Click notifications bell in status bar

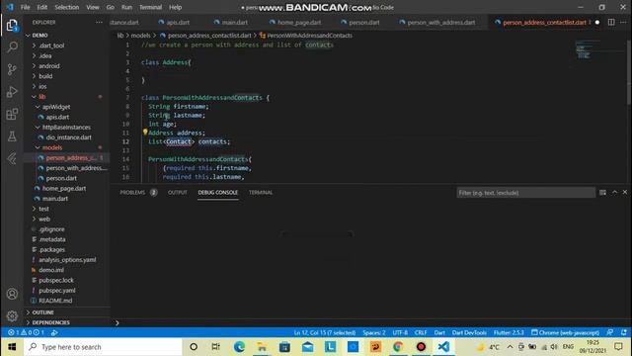click(x=624, y=332)
